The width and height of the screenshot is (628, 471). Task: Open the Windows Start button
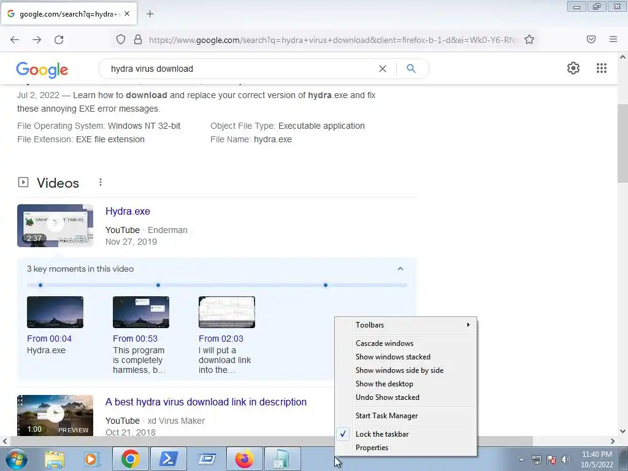pyautogui.click(x=17, y=459)
